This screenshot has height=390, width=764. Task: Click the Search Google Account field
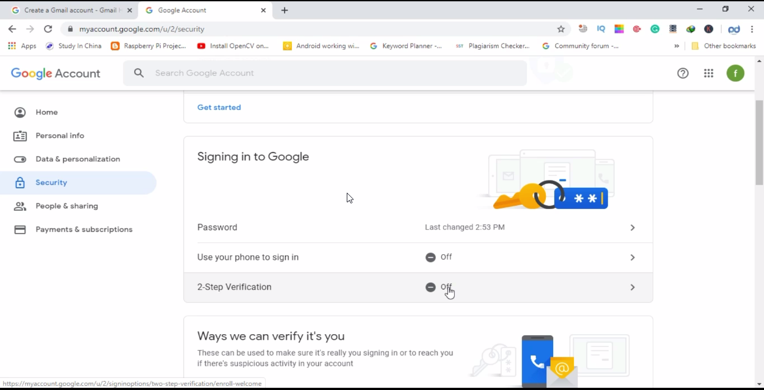pos(325,73)
